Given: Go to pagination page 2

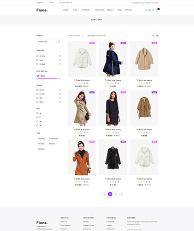Looking at the screenshot, I should tap(116, 194).
